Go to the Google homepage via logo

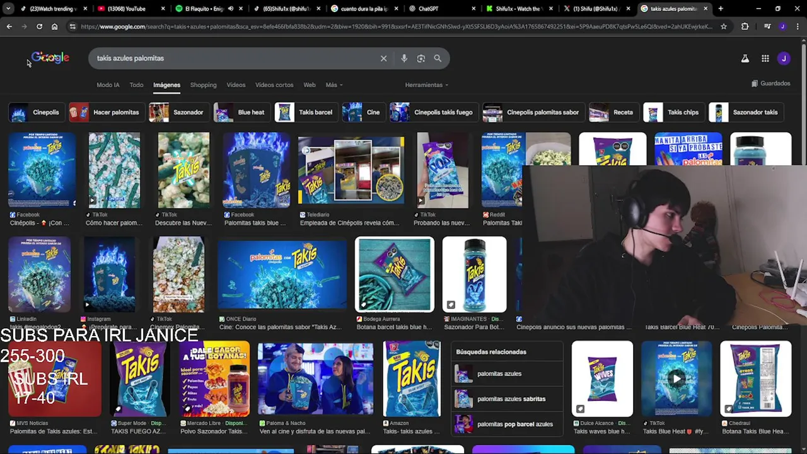pyautogui.click(x=50, y=57)
